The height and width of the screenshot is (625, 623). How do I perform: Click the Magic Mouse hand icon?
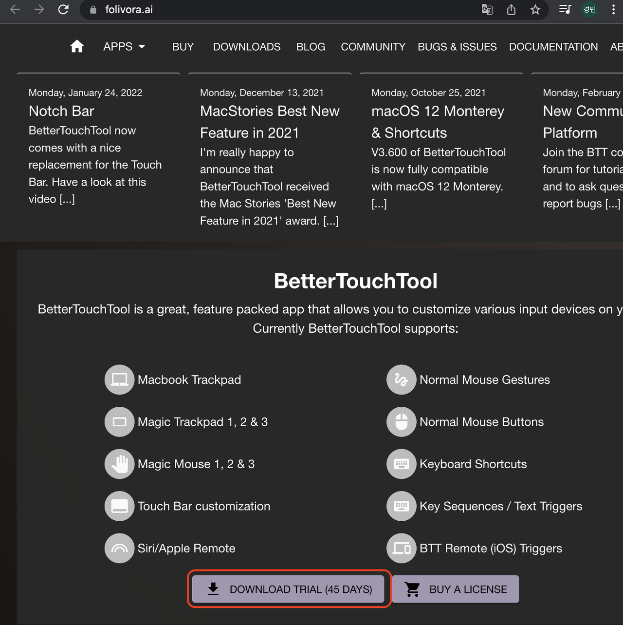point(119,464)
